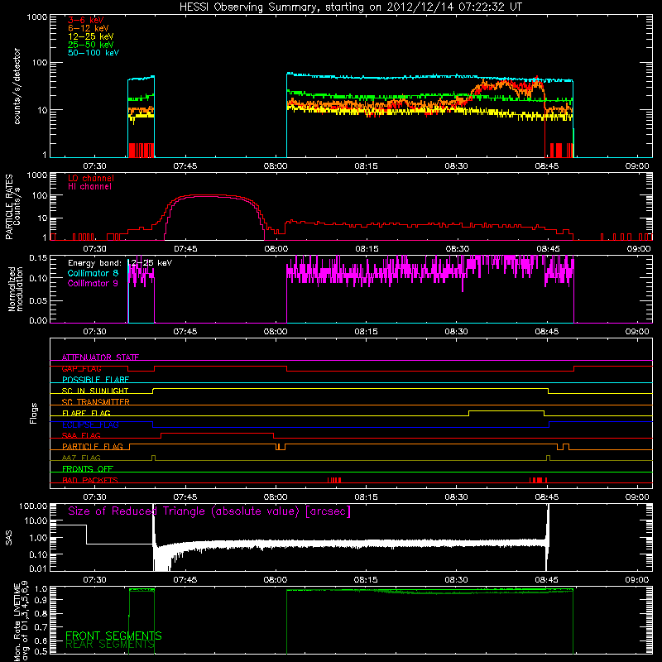
Task: Click the FLARE_FLAG label
Action: pyautogui.click(x=86, y=413)
